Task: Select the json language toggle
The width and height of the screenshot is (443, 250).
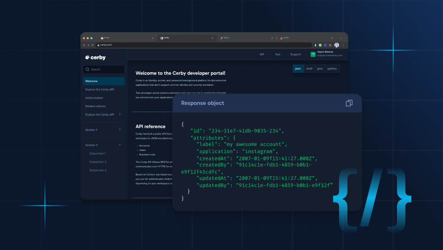Action: click(x=298, y=68)
